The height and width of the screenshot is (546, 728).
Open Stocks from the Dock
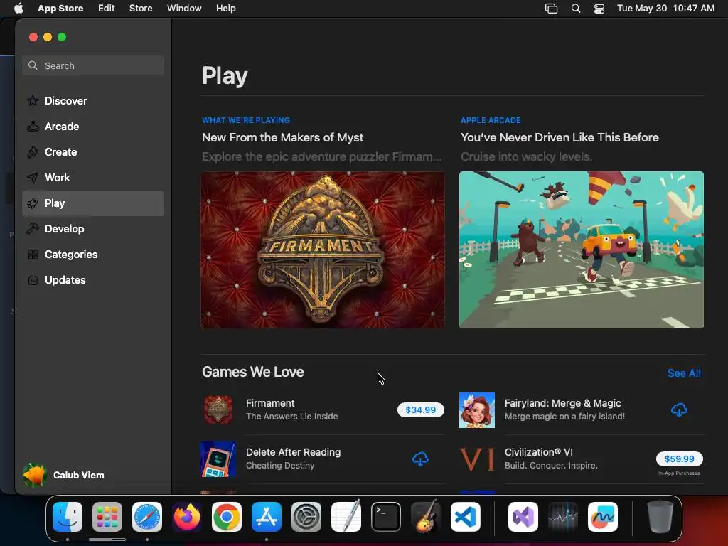pyautogui.click(x=563, y=517)
